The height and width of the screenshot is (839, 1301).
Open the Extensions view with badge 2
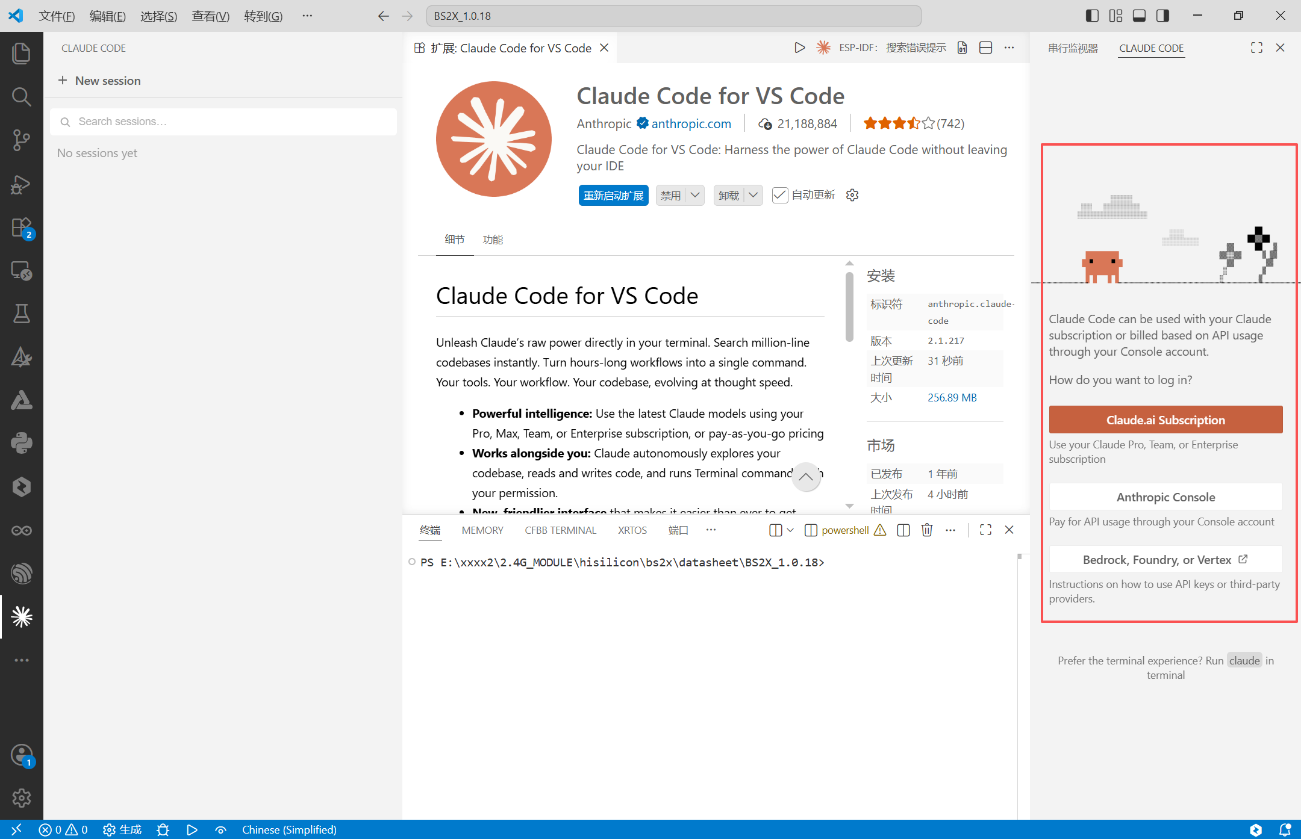pyautogui.click(x=22, y=228)
